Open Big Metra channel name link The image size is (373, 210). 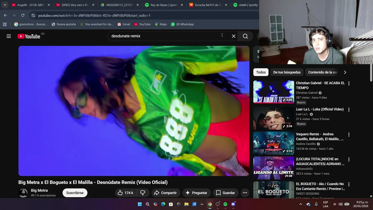pyautogui.click(x=39, y=190)
